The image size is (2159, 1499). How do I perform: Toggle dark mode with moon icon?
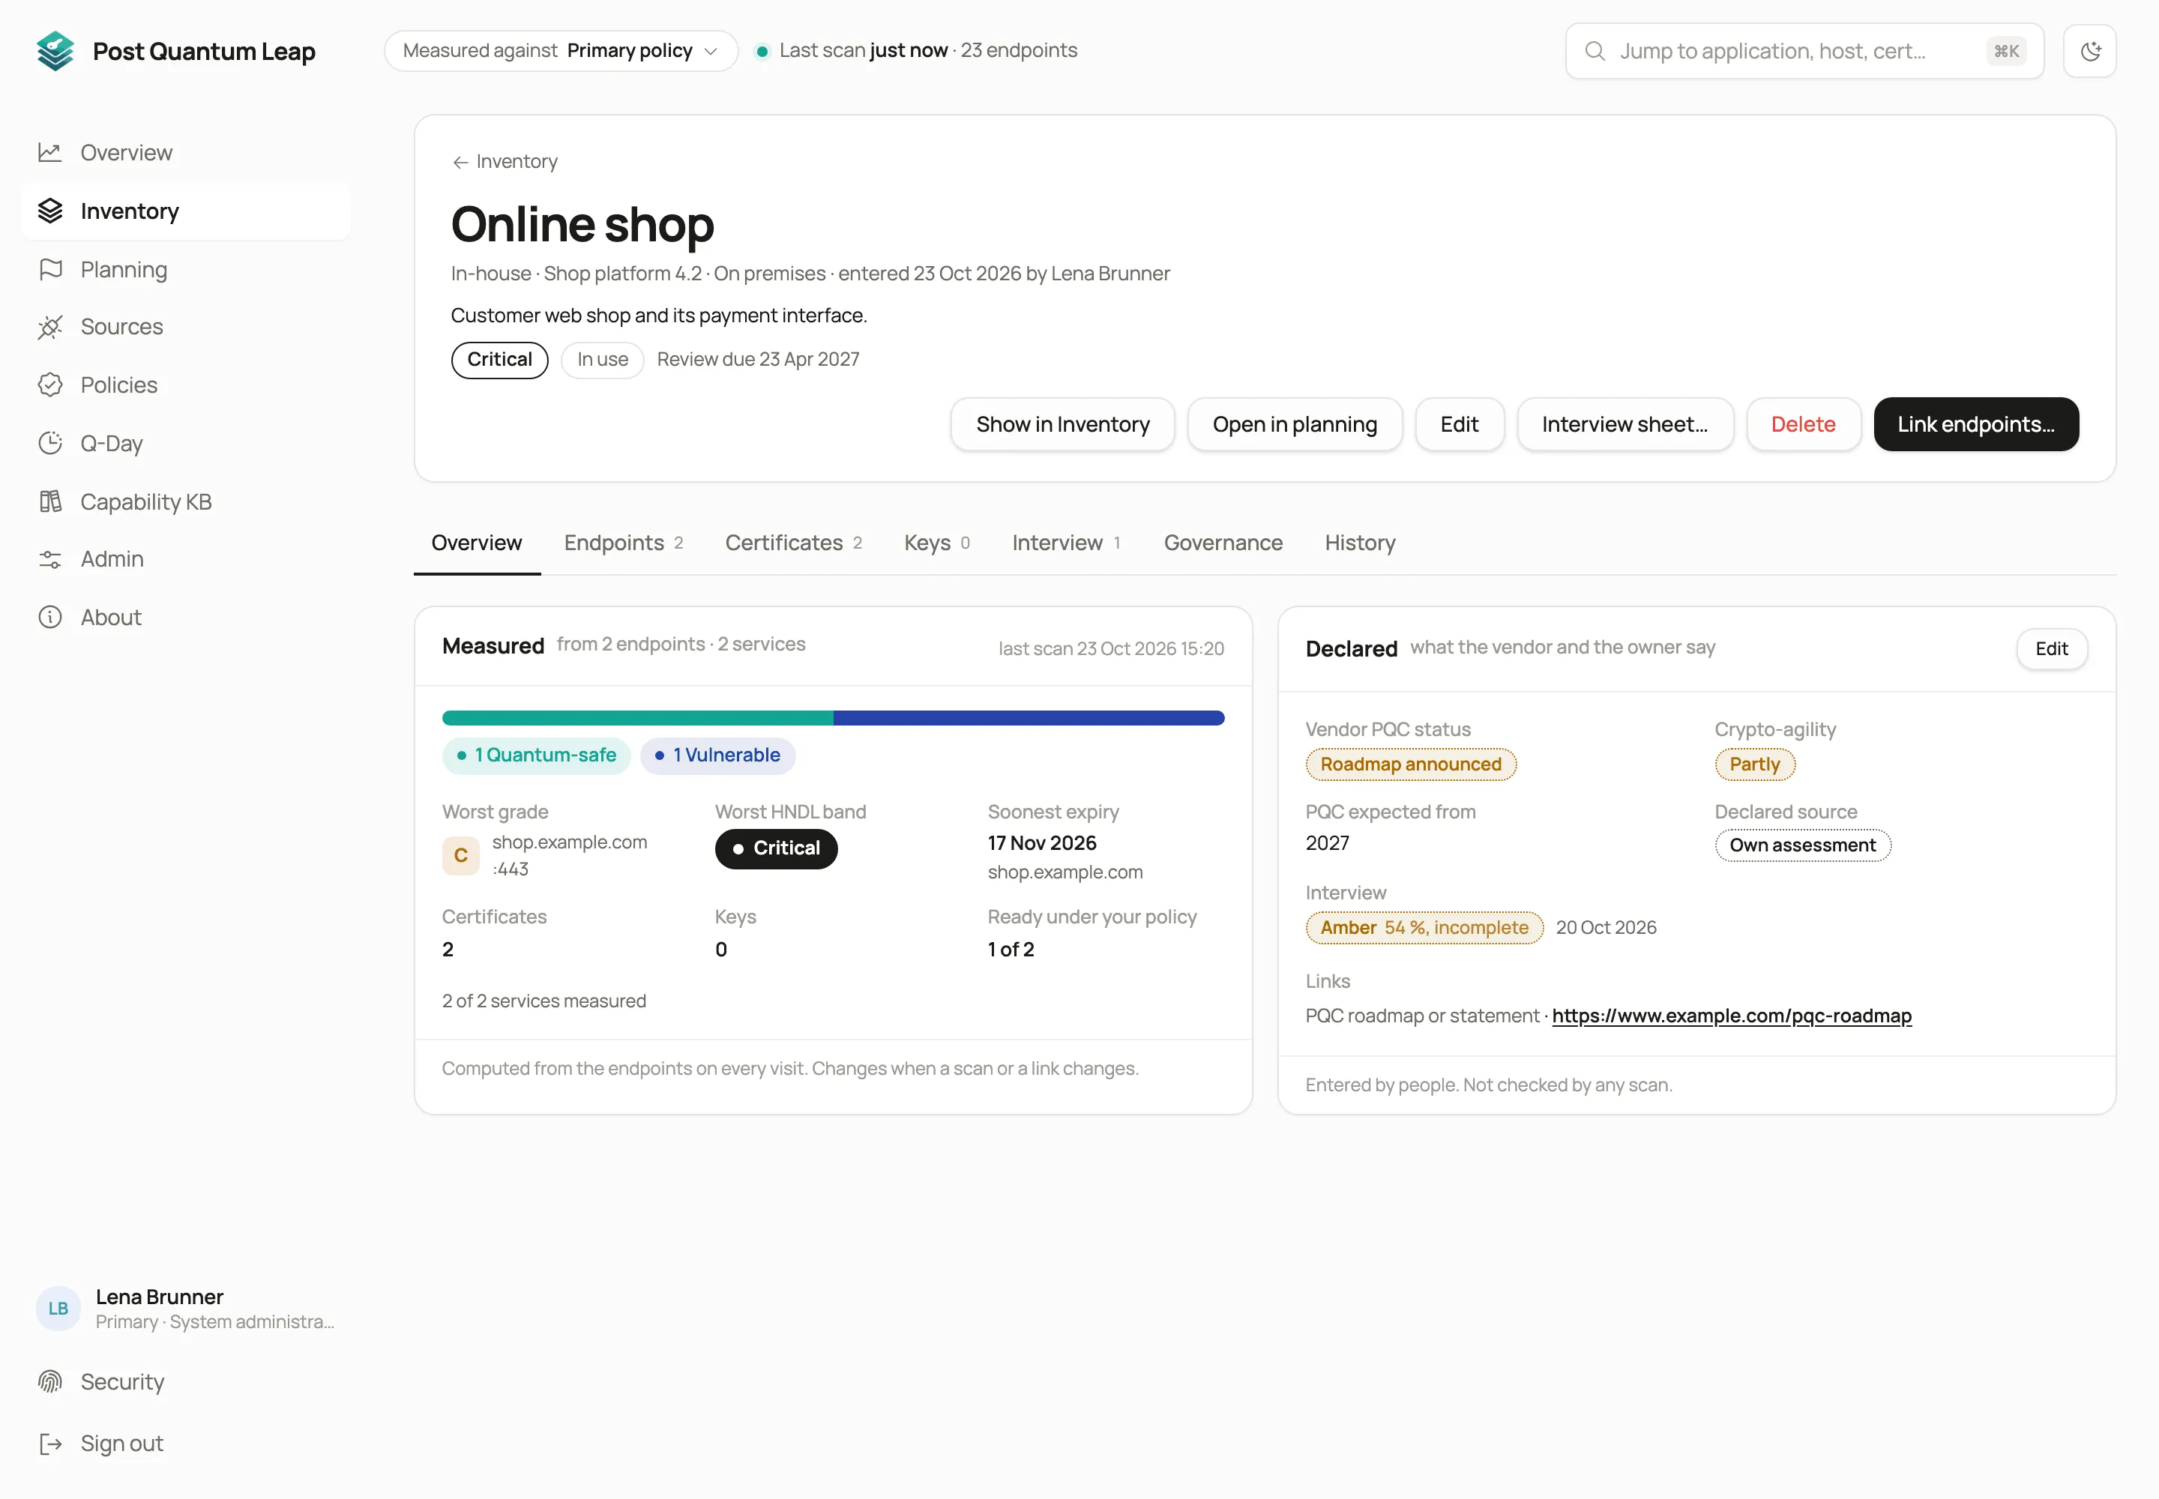coord(2089,51)
